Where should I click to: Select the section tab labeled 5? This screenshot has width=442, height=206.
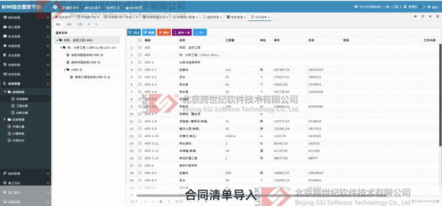coord(96,25)
